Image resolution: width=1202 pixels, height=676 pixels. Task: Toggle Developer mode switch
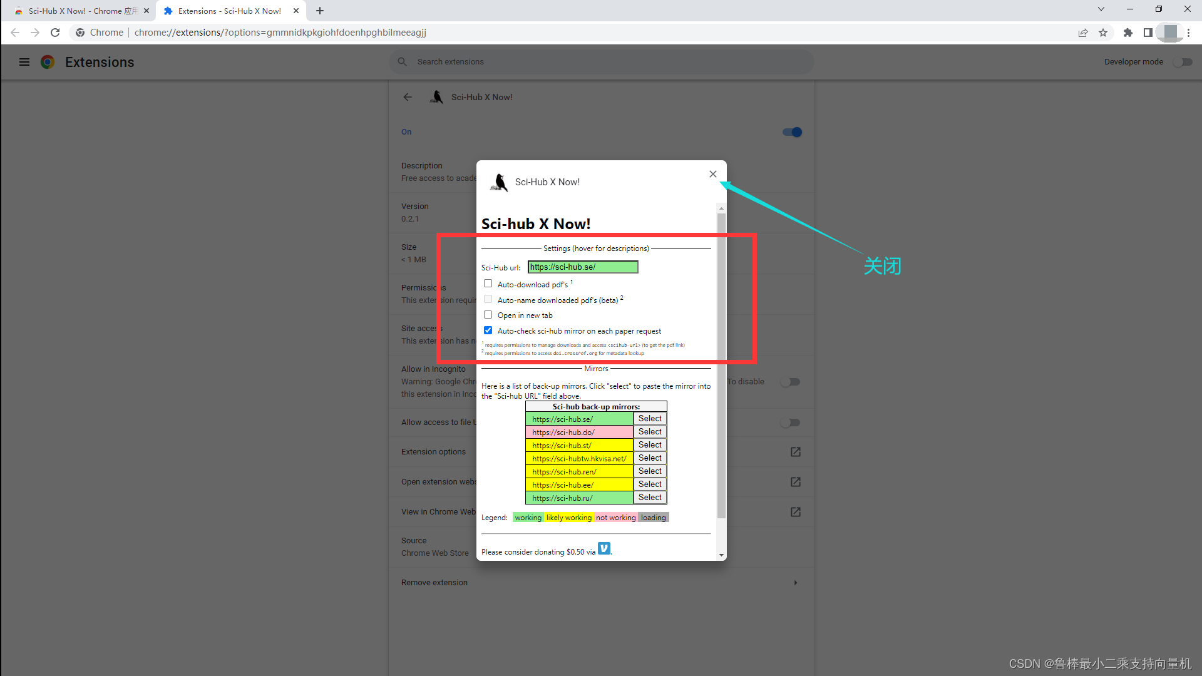(1183, 62)
